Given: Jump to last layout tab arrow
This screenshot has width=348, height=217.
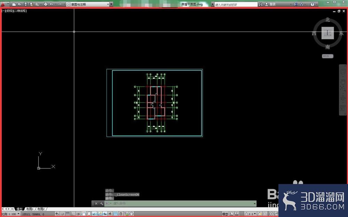Looking at the screenshot, I should click(x=12, y=209).
